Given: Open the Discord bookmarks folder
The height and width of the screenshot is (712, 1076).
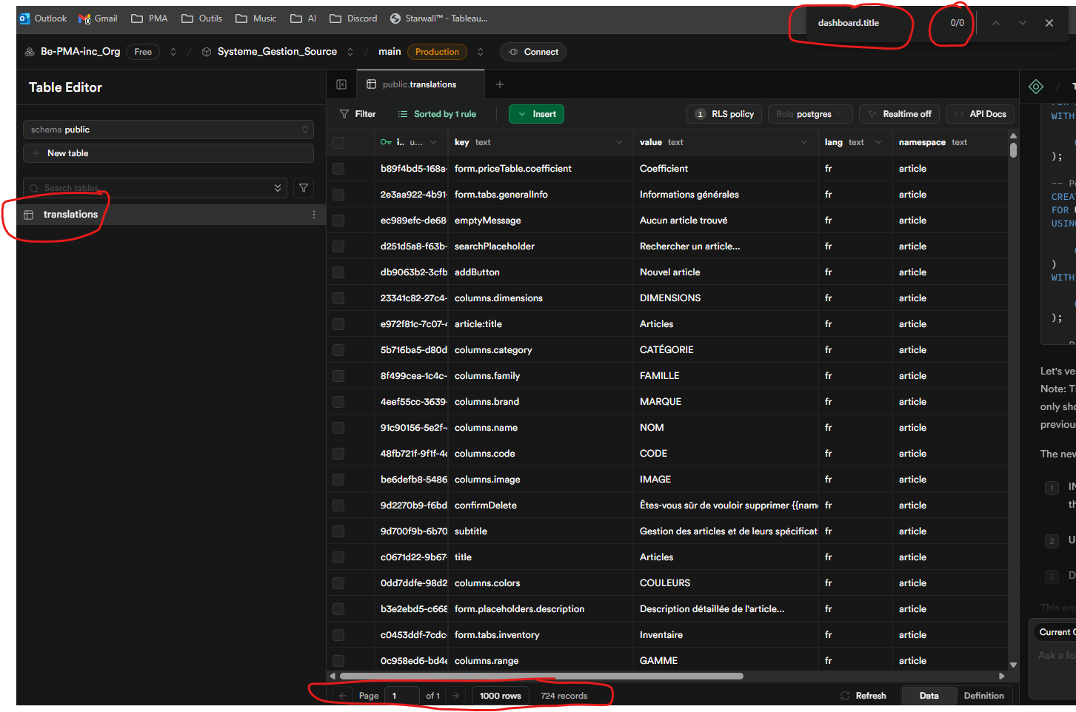Looking at the screenshot, I should click(354, 19).
